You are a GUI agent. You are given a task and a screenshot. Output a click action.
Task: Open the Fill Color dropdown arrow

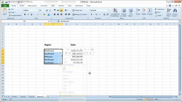46,14
